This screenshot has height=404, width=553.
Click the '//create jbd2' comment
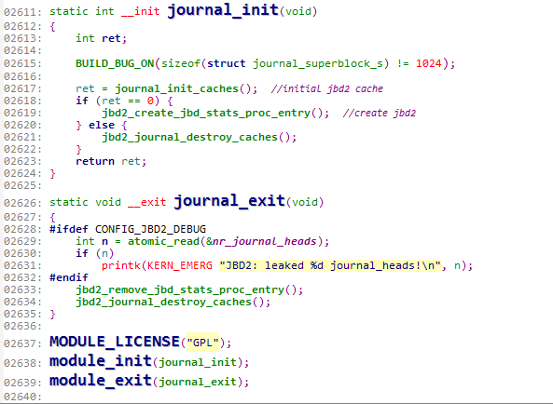(380, 113)
